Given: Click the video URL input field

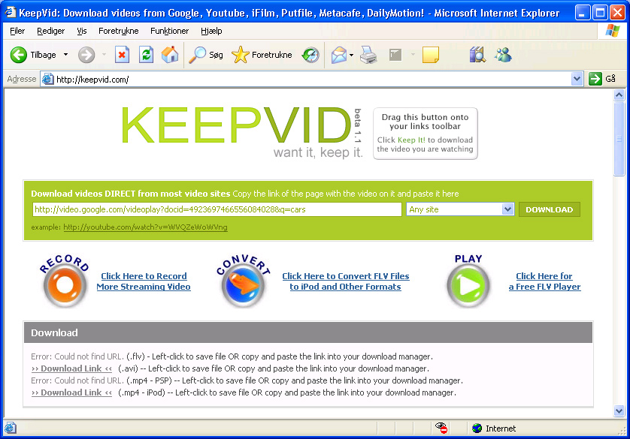Looking at the screenshot, I should 217,209.
